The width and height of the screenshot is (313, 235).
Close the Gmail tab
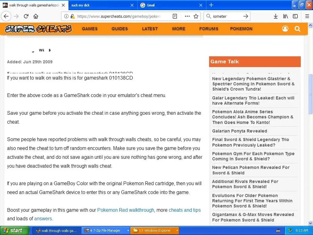pos(201,5)
